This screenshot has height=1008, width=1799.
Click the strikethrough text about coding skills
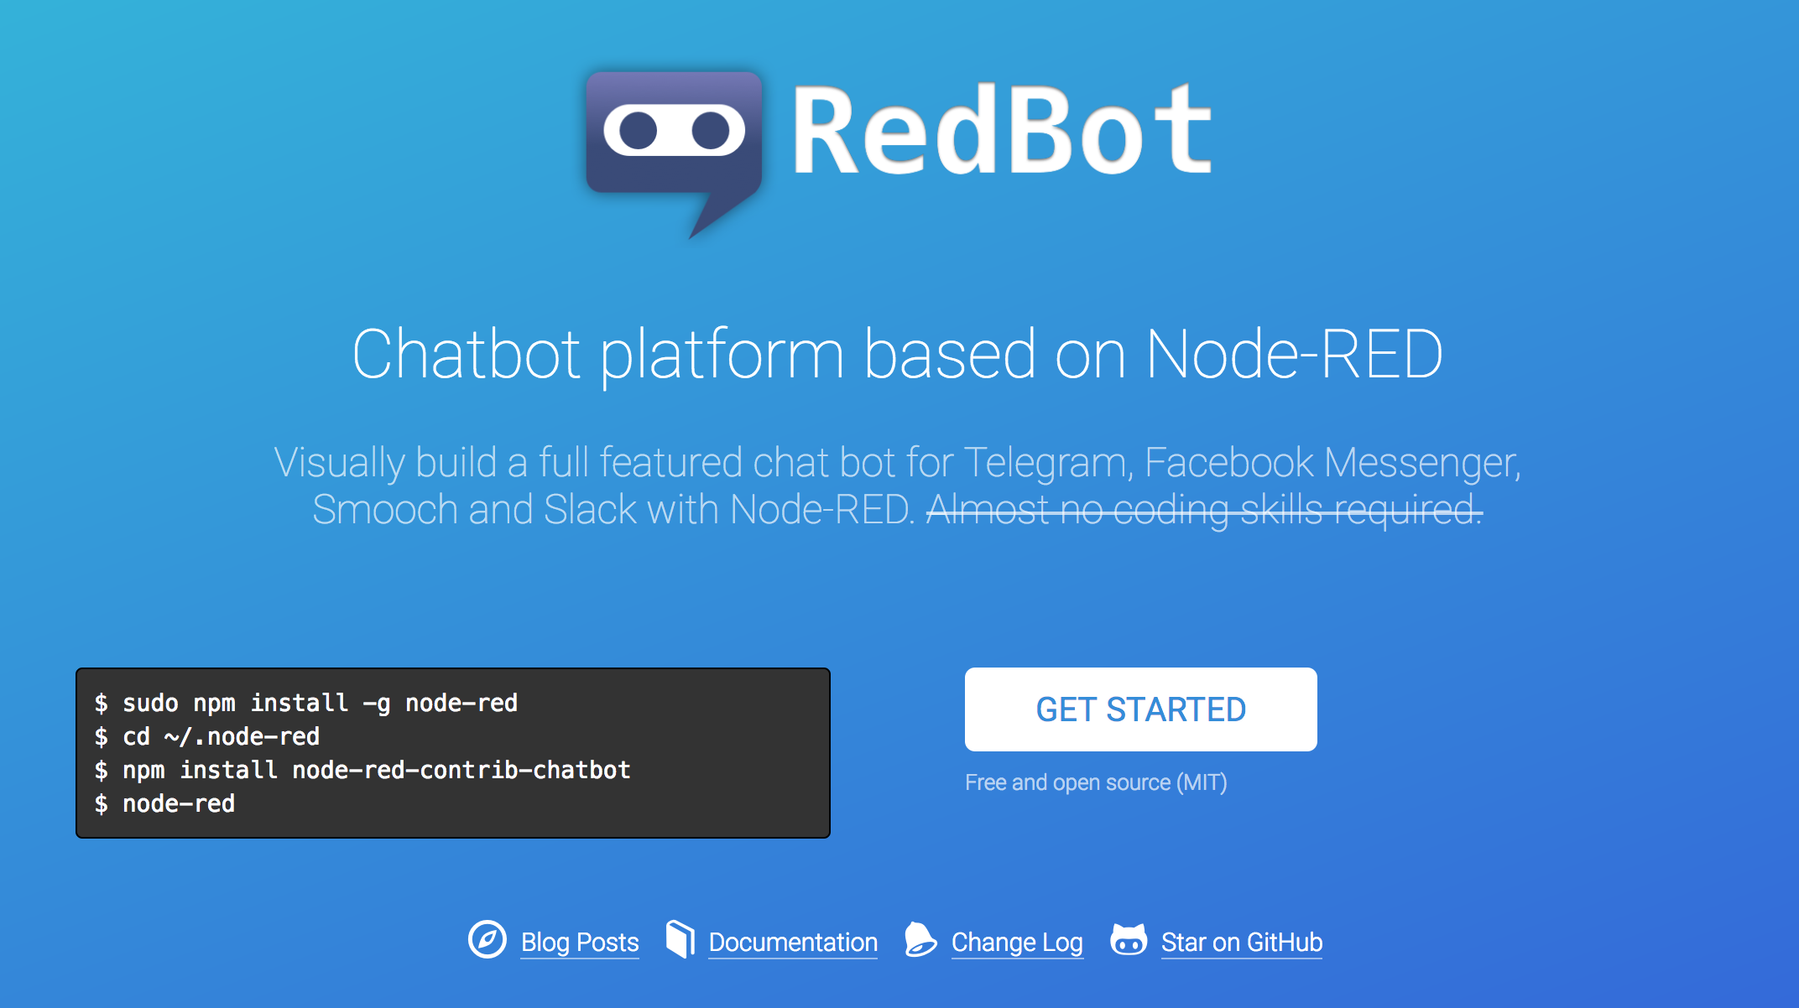[x=1233, y=509]
